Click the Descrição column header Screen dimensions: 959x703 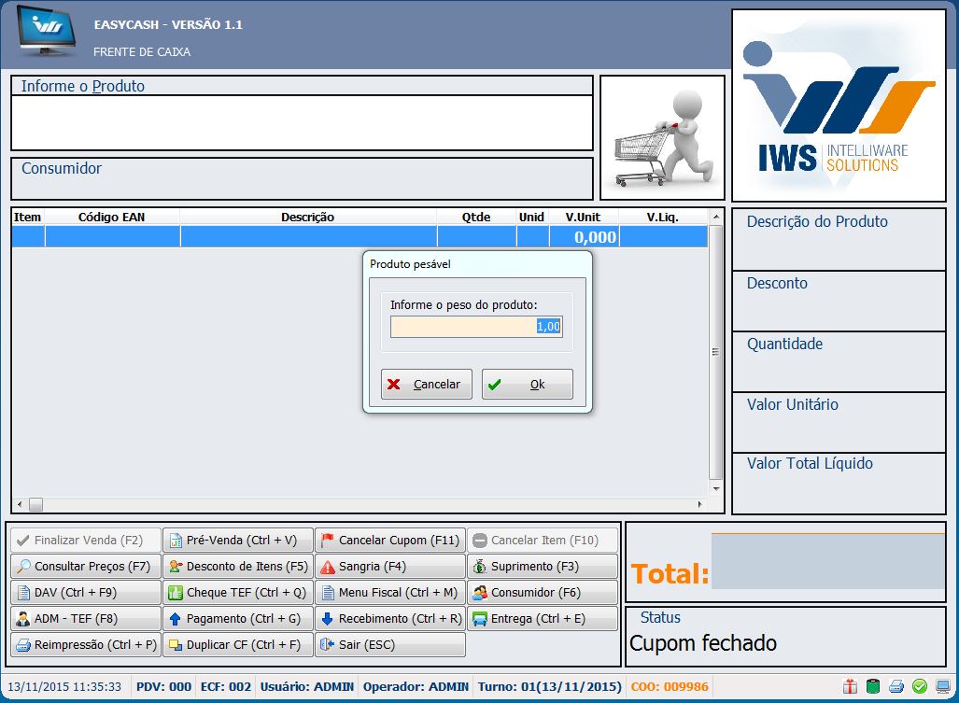click(307, 218)
